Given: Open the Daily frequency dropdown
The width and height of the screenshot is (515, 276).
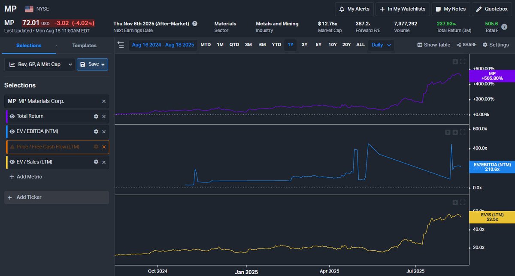Looking at the screenshot, I should coord(382,45).
